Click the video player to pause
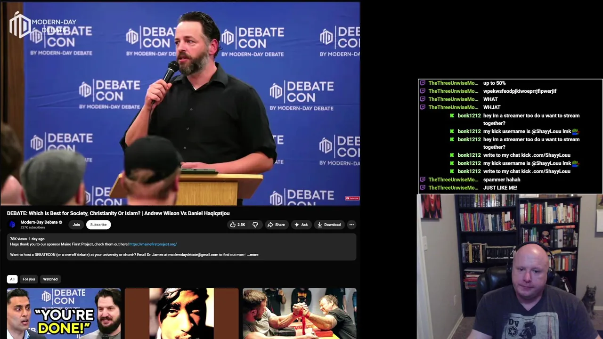Viewport: 603px width, 339px height. click(x=180, y=104)
